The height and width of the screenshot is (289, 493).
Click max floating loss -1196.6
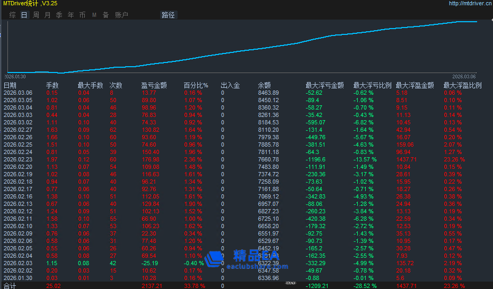(315, 159)
